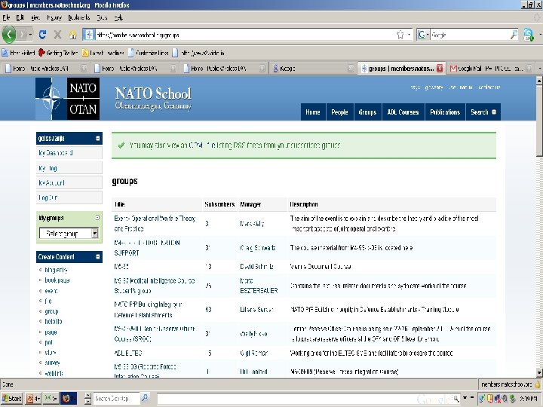Viewport: 543px width, 407px height.
Task: Click the Firefox taskbar button
Action: point(68,399)
